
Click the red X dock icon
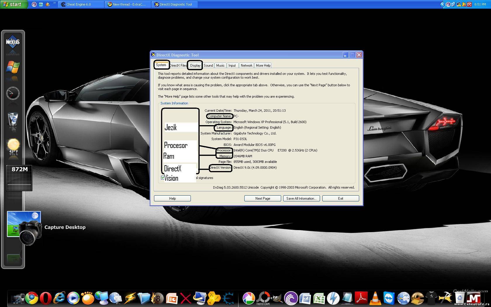[x=186, y=299]
